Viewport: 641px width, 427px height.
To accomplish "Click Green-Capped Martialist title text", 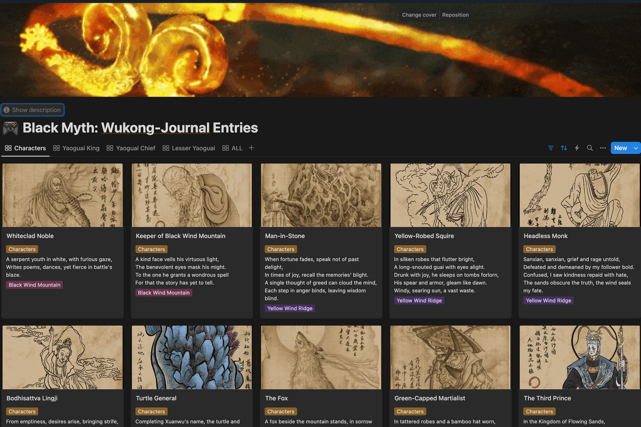I will tap(430, 398).
